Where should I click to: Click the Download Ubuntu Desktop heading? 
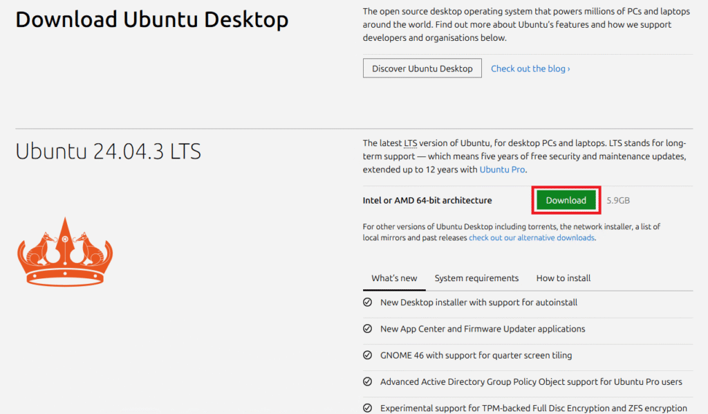tap(152, 20)
